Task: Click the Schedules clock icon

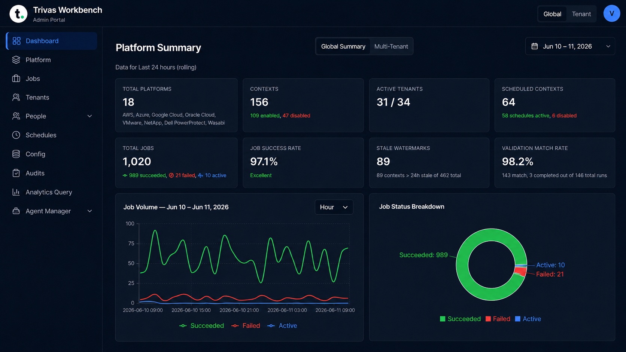Action: [x=16, y=135]
